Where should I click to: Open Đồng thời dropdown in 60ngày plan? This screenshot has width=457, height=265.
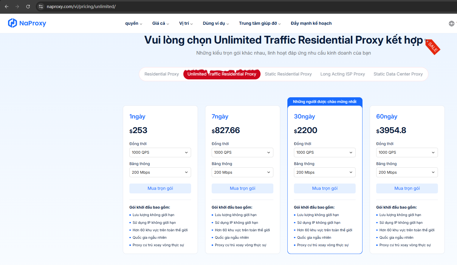click(407, 152)
